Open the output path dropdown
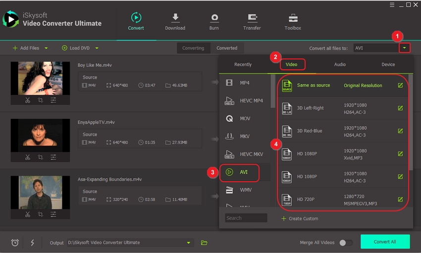The width and height of the screenshot is (421, 253). 188,243
